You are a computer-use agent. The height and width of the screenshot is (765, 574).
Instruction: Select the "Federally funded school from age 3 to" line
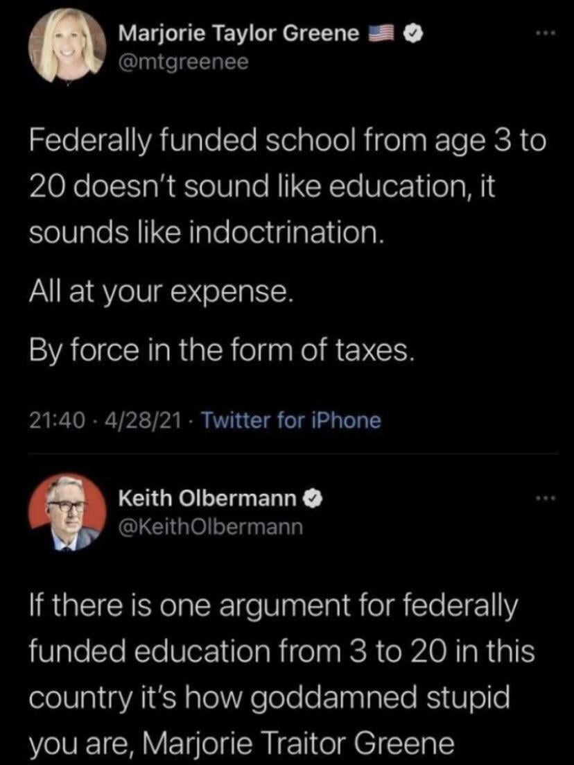287,144
